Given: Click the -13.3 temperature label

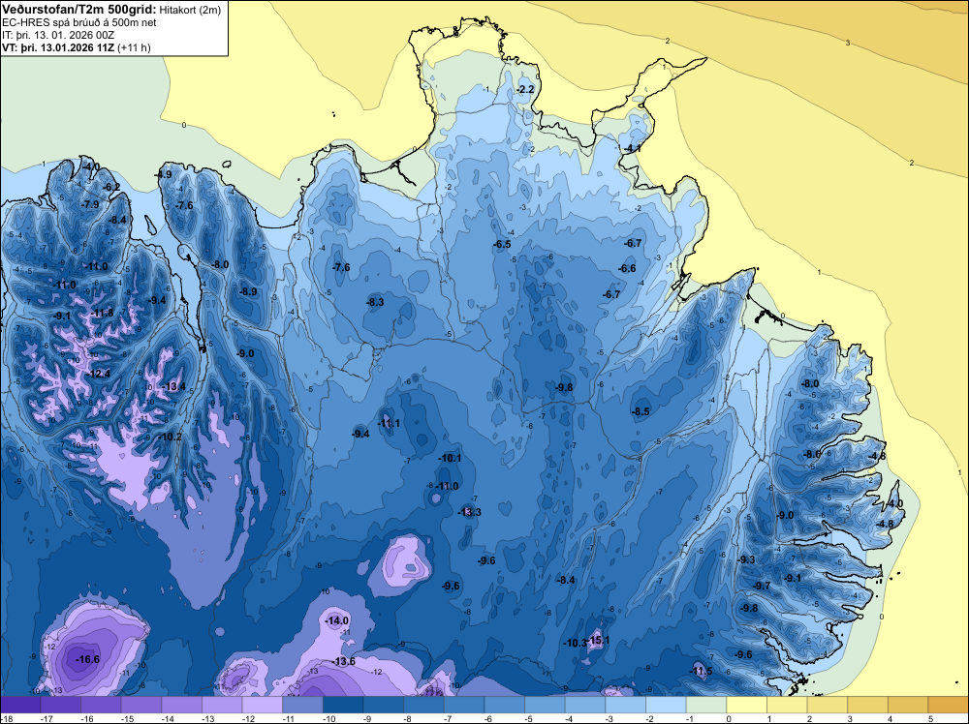Looking at the screenshot, I should pyautogui.click(x=469, y=512).
